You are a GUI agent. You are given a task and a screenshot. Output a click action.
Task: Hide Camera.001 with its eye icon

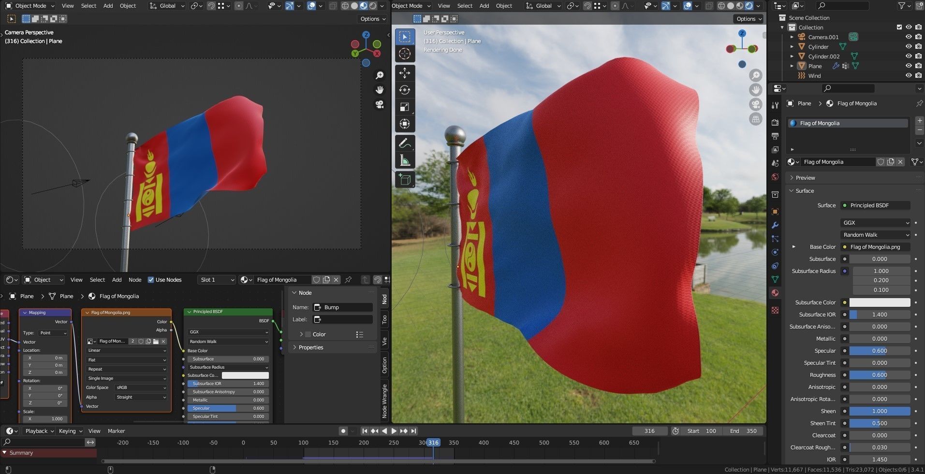(x=909, y=37)
